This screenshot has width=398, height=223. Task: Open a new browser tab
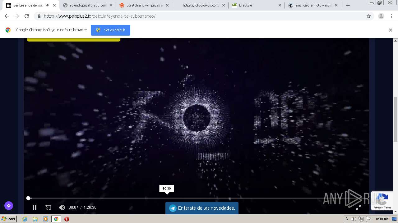pos(348,5)
